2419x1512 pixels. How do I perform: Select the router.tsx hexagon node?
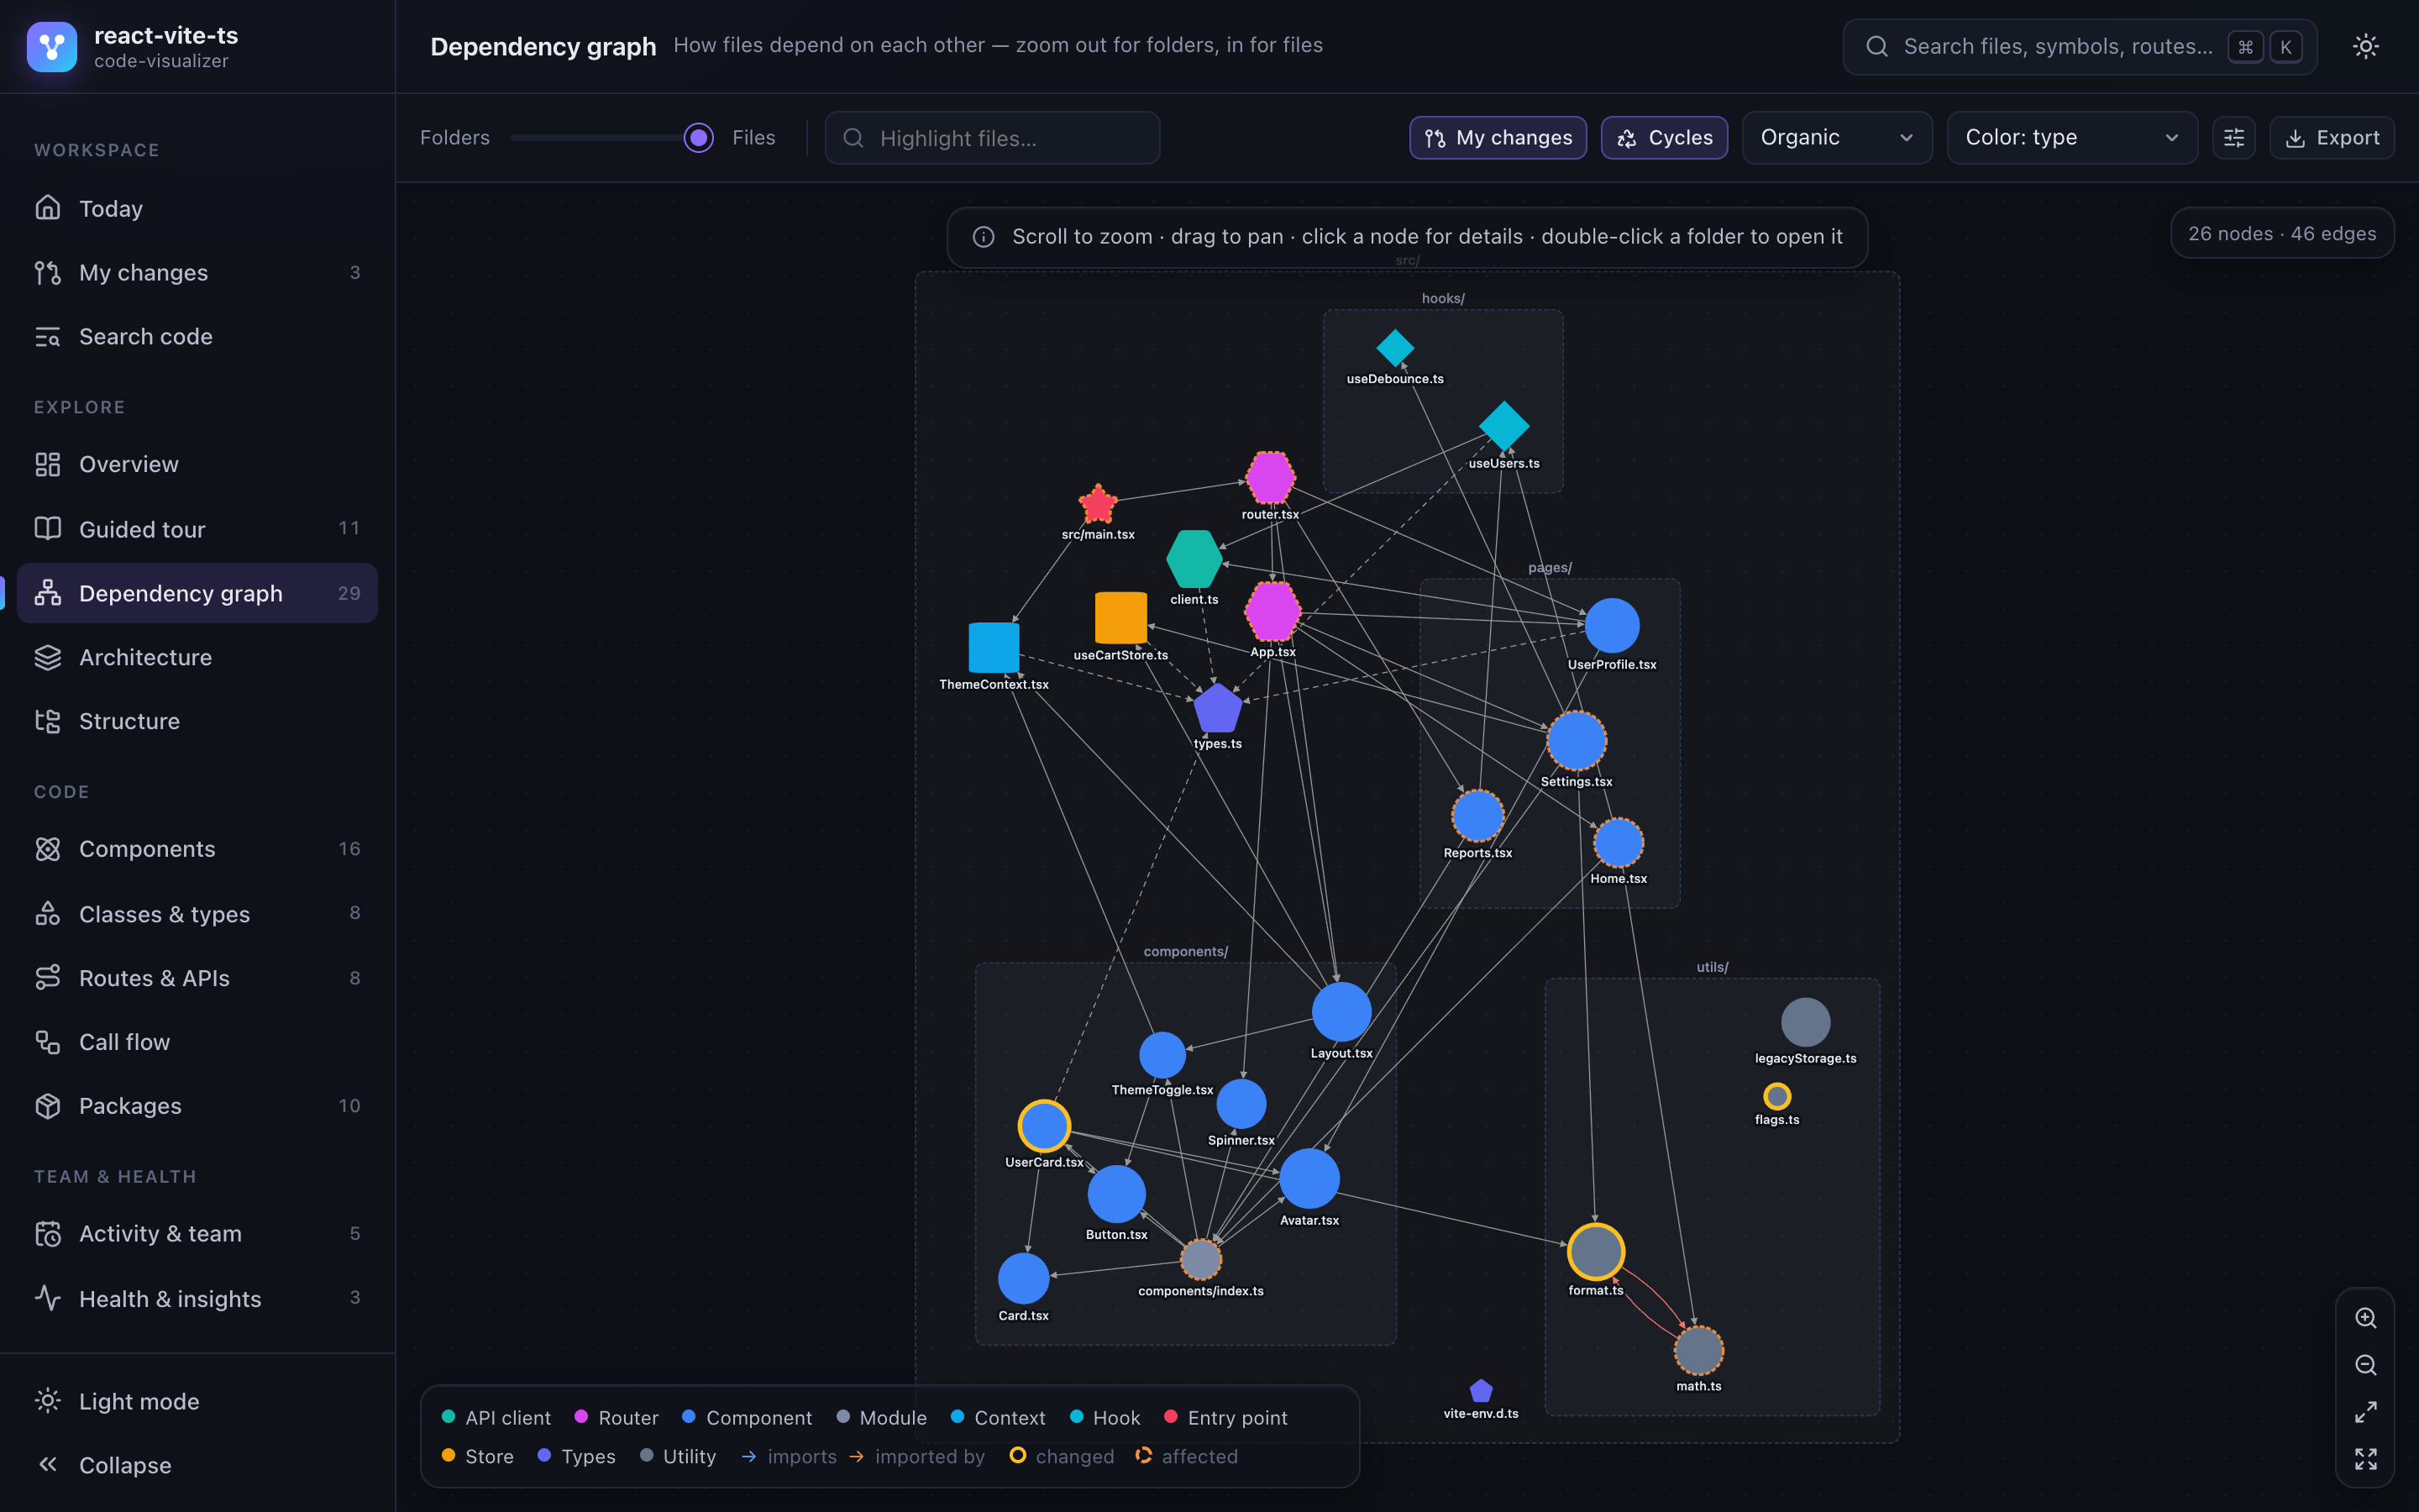point(1271,477)
